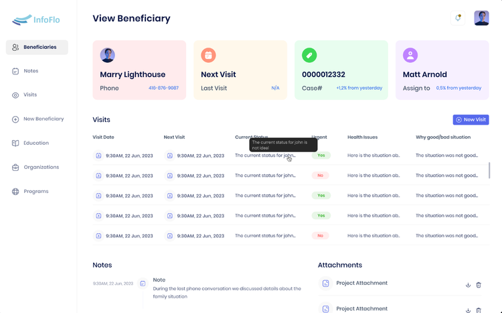Image resolution: width=502 pixels, height=313 pixels.
Task: Select New Beneficiary in sidebar
Action: pyautogui.click(x=44, y=119)
